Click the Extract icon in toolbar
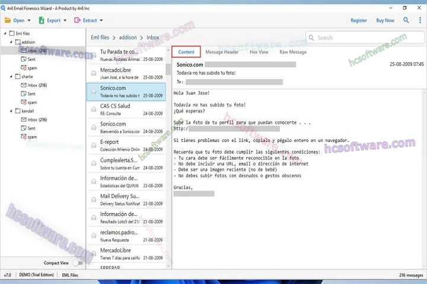The image size is (427, 284). [x=77, y=20]
